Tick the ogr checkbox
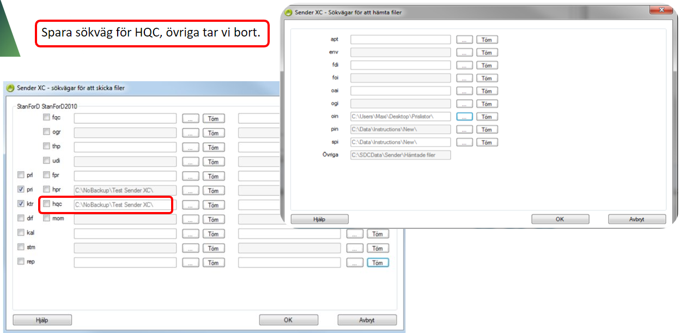The height and width of the screenshot is (333, 680). [x=46, y=132]
